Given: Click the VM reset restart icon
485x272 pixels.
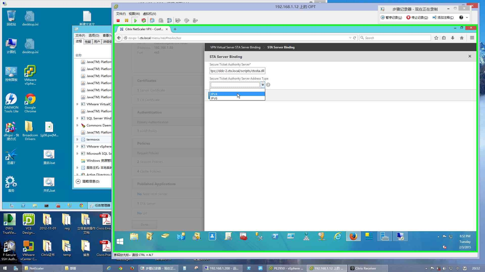Looking at the screenshot, I should (144, 21).
